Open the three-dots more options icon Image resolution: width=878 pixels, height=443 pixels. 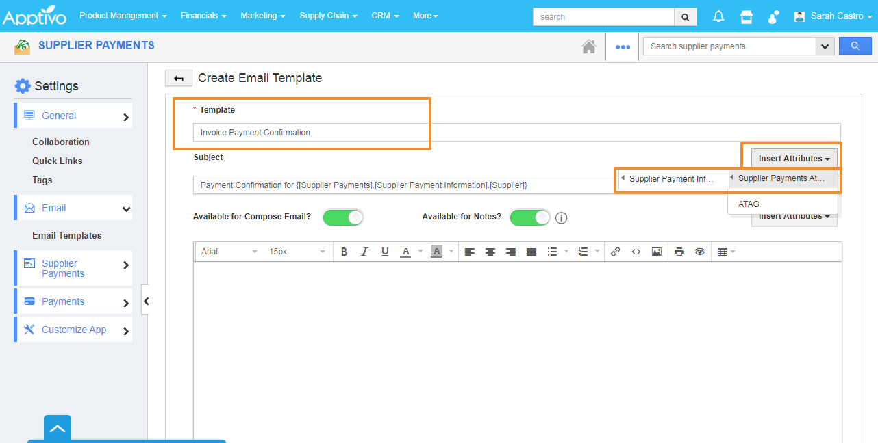pos(623,46)
